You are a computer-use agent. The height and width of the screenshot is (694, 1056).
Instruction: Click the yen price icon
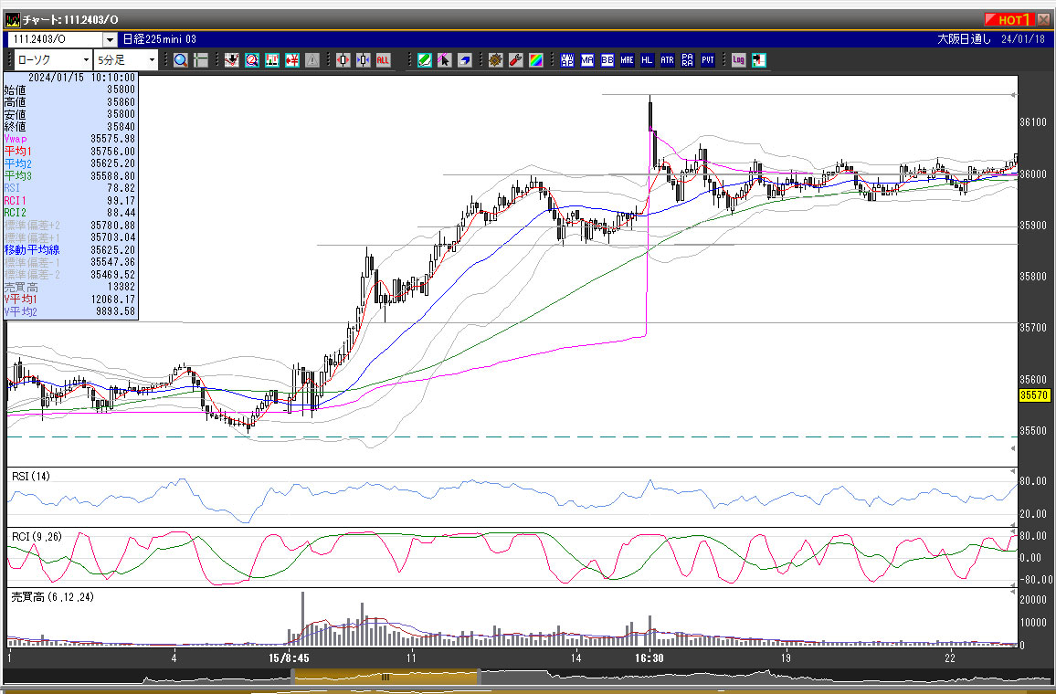(292, 60)
